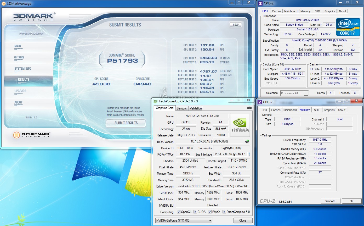Click the GPU-Z screenshot camera icon

point(249,108)
